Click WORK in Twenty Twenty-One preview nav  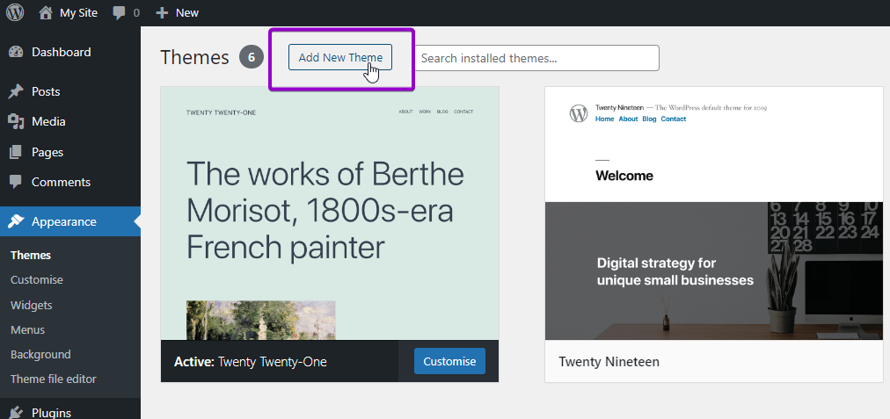(425, 112)
